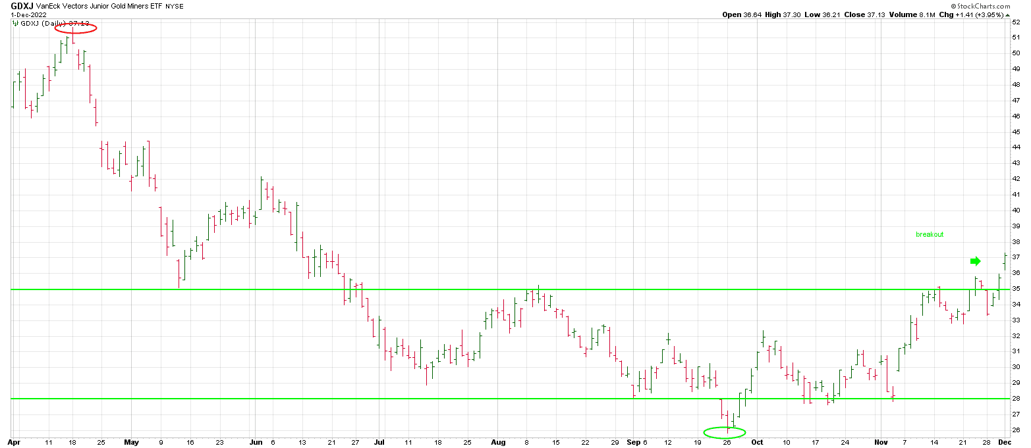
Task: Click the green breakout arrow marker
Action: (x=975, y=261)
